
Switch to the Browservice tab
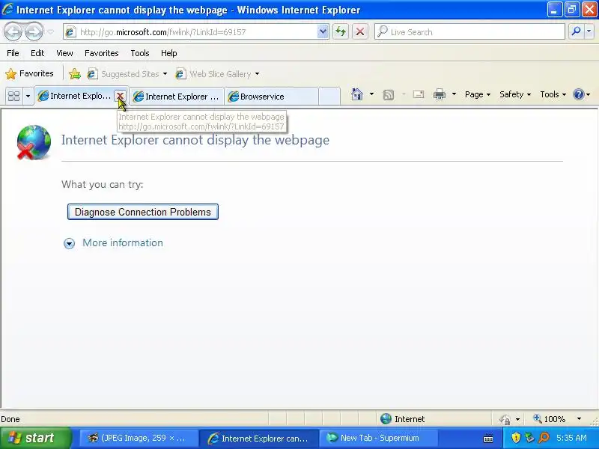tap(272, 97)
